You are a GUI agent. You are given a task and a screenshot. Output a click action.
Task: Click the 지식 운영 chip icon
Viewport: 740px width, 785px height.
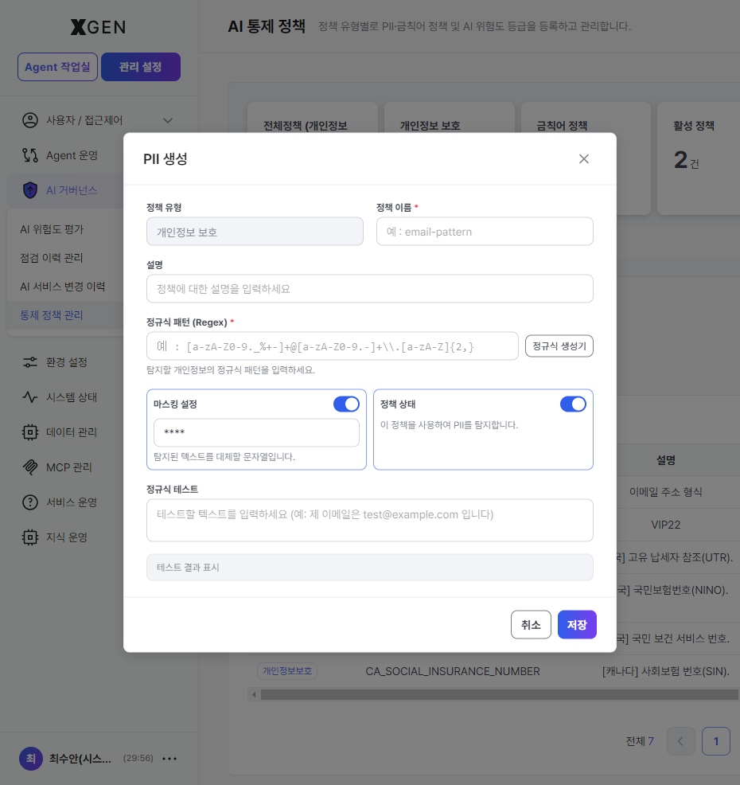click(x=30, y=537)
